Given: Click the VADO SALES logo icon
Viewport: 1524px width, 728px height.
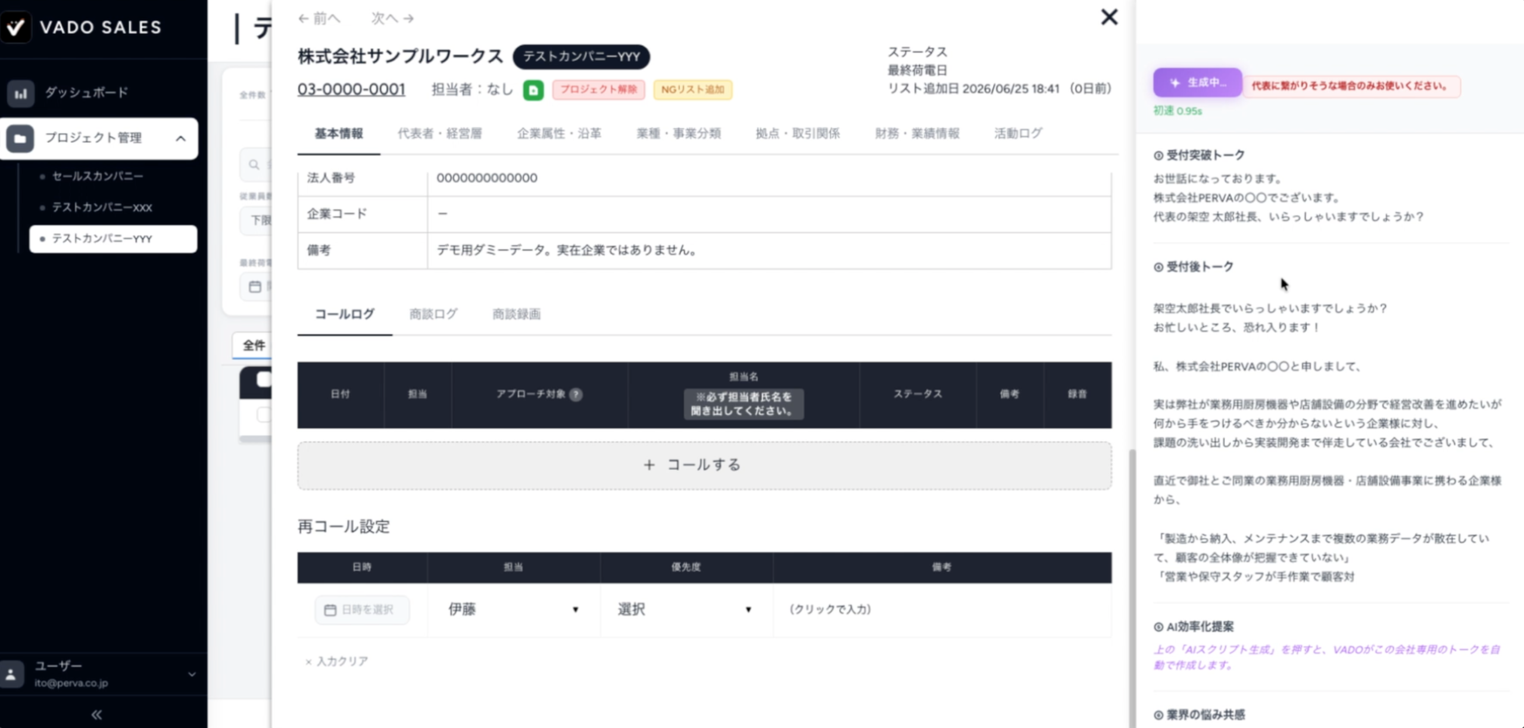Looking at the screenshot, I should coord(15,27).
